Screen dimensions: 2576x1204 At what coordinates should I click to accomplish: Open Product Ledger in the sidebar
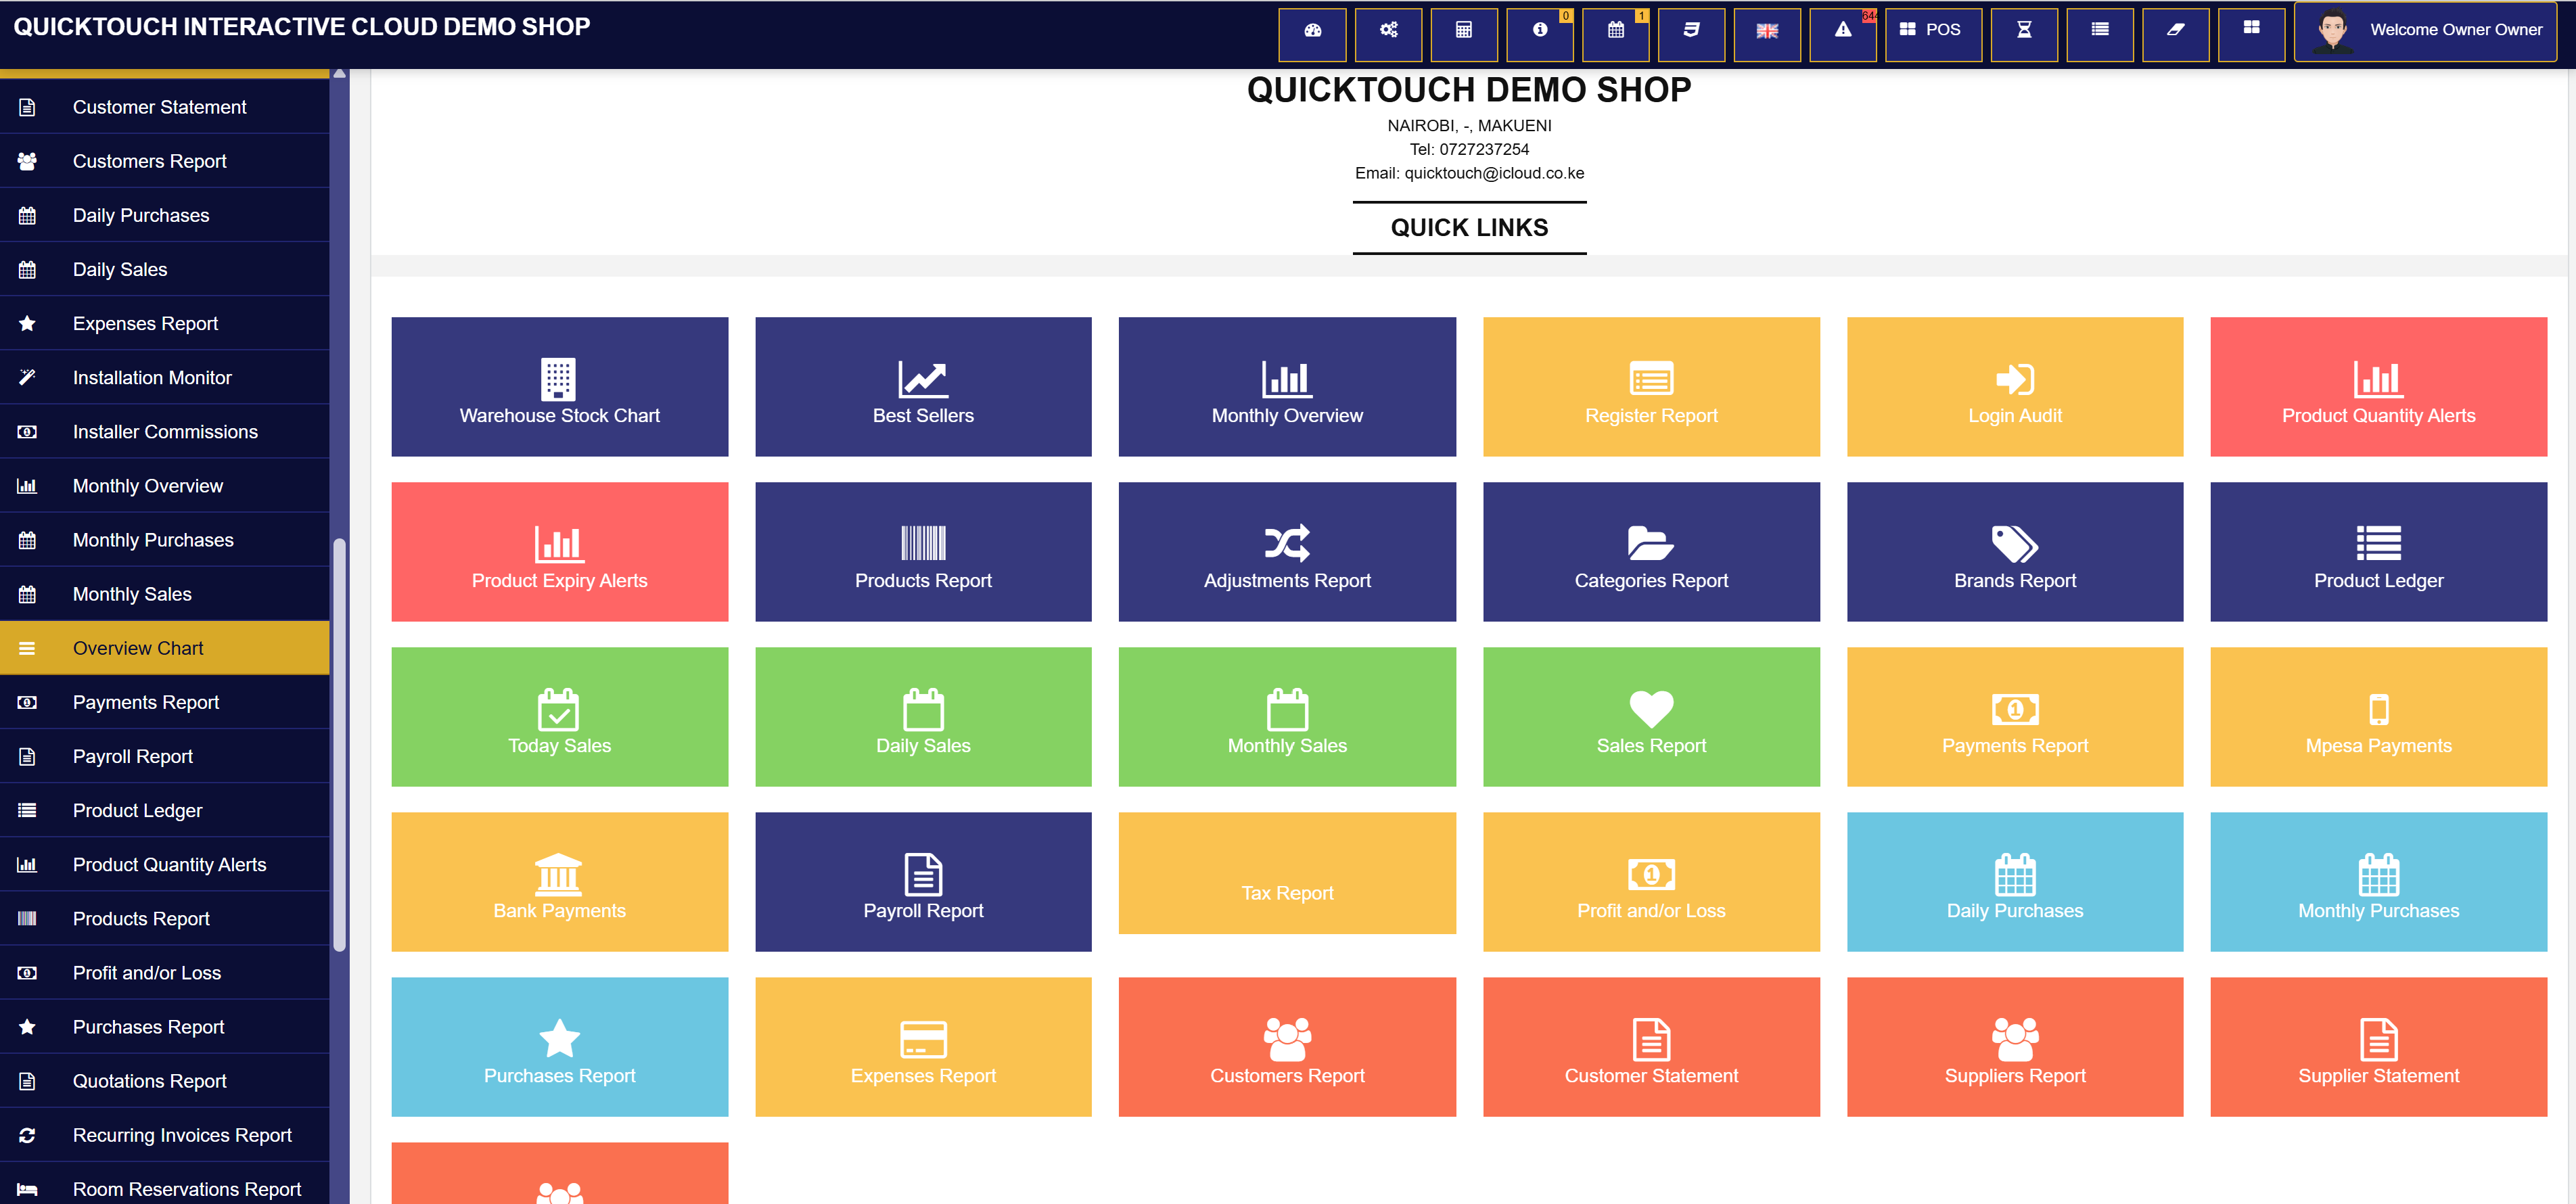pyautogui.click(x=164, y=810)
